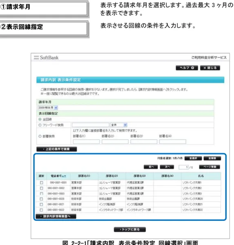Image resolution: width=234 pixels, height=245 pixels.
Task: Go to previous page with 前へ
Action: 151,167
